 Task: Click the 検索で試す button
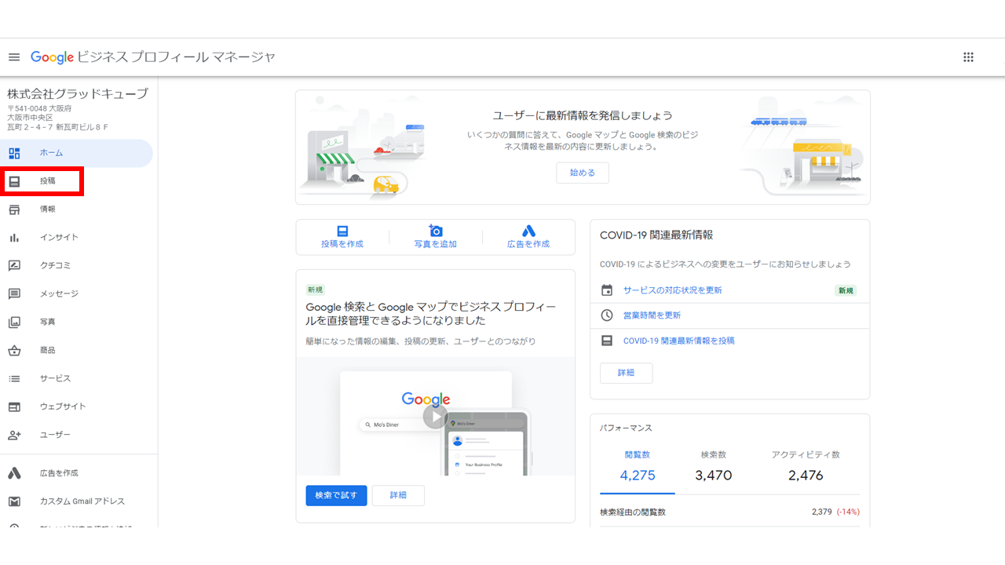tap(336, 495)
